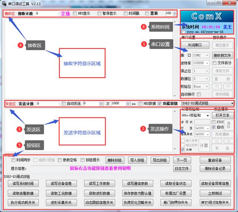Click the 导入按钮 button
This screenshot has height=212, width=238.
point(137,160)
